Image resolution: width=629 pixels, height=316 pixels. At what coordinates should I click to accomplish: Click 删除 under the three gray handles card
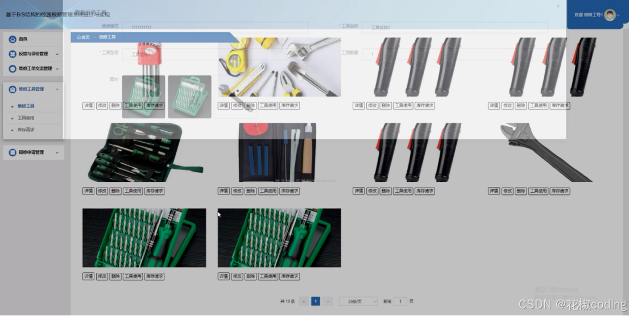tap(386, 106)
